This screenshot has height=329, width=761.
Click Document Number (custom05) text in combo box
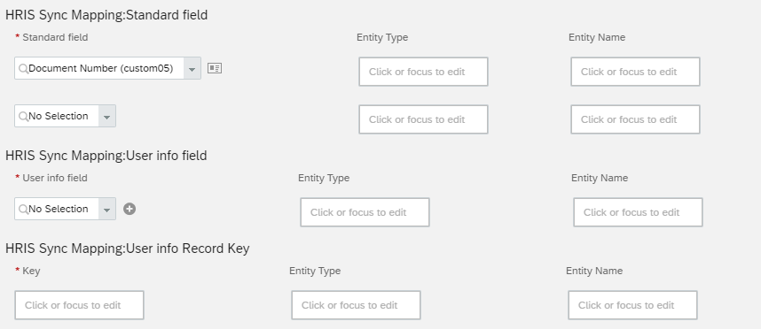(x=101, y=68)
